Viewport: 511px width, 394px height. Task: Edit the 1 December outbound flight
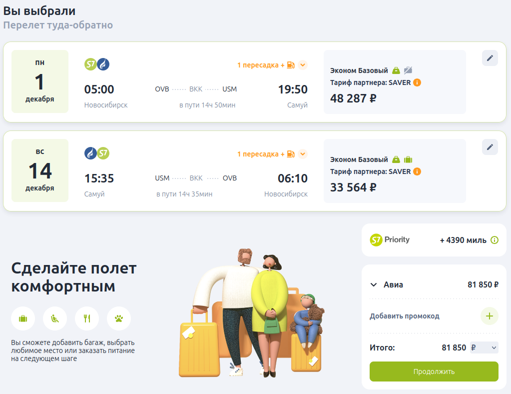click(490, 58)
